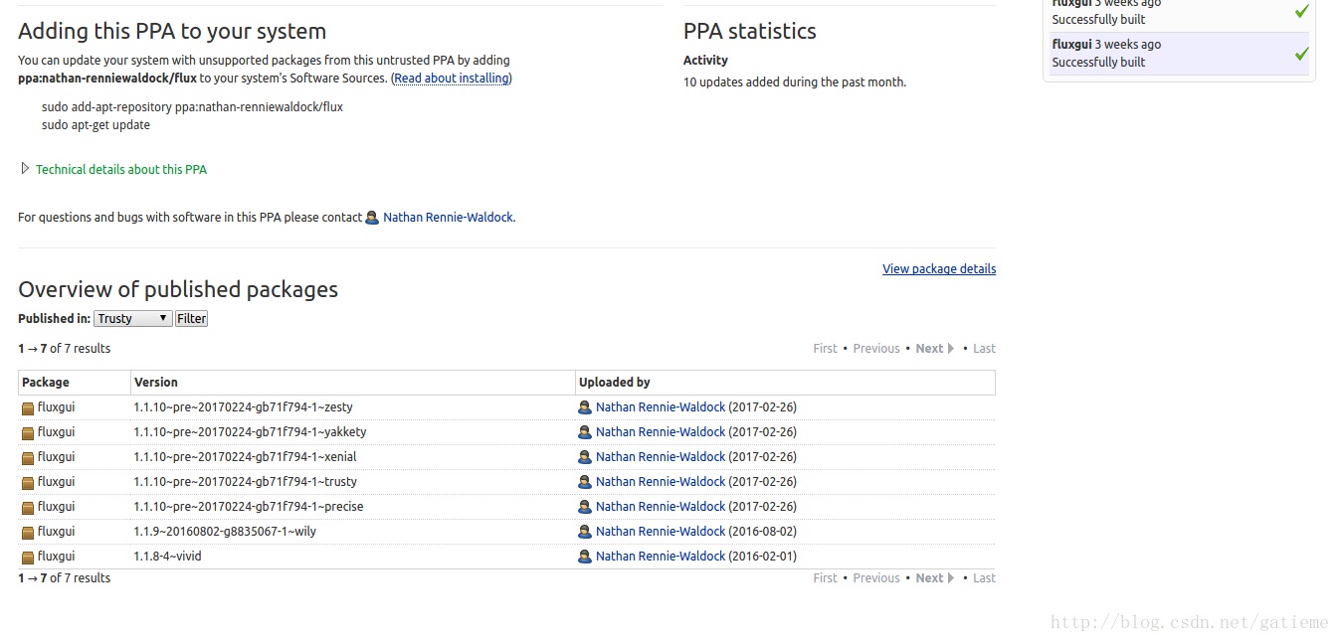This screenshot has height=642, width=1341.
Task: Open uploader Nathan Rennie-Waldock link in xenial row
Action: pyautogui.click(x=661, y=457)
